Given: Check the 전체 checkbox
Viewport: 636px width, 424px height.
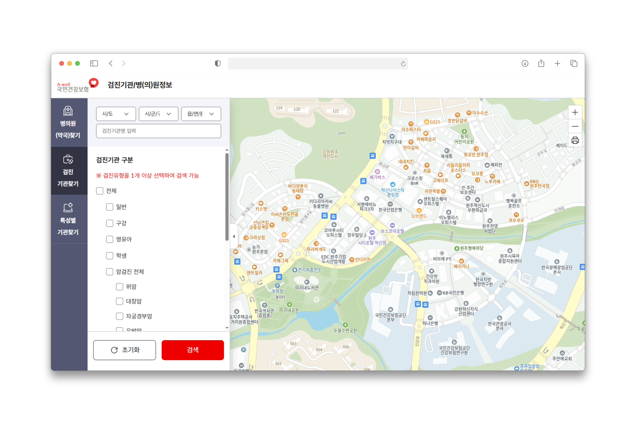Looking at the screenshot, I should click(x=100, y=191).
